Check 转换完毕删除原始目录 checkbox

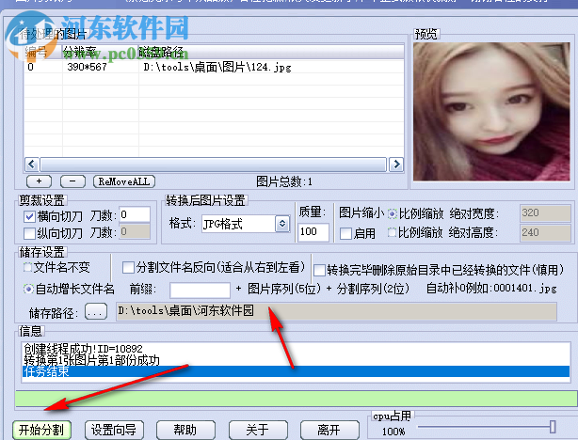click(x=319, y=270)
